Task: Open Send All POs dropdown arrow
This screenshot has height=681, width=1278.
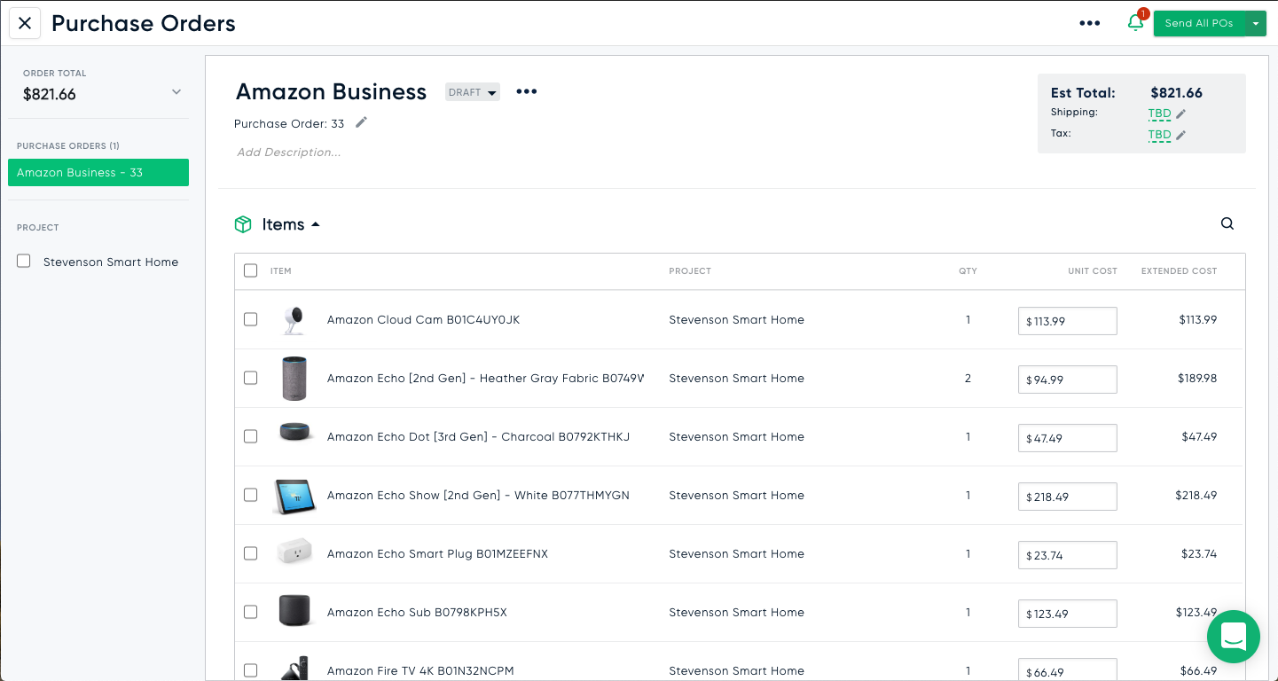Action: pyautogui.click(x=1256, y=23)
